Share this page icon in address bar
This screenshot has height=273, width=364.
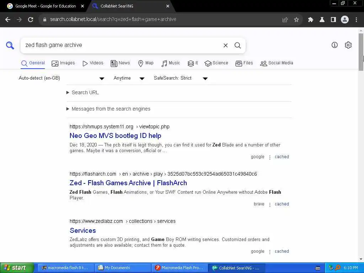coord(285,20)
